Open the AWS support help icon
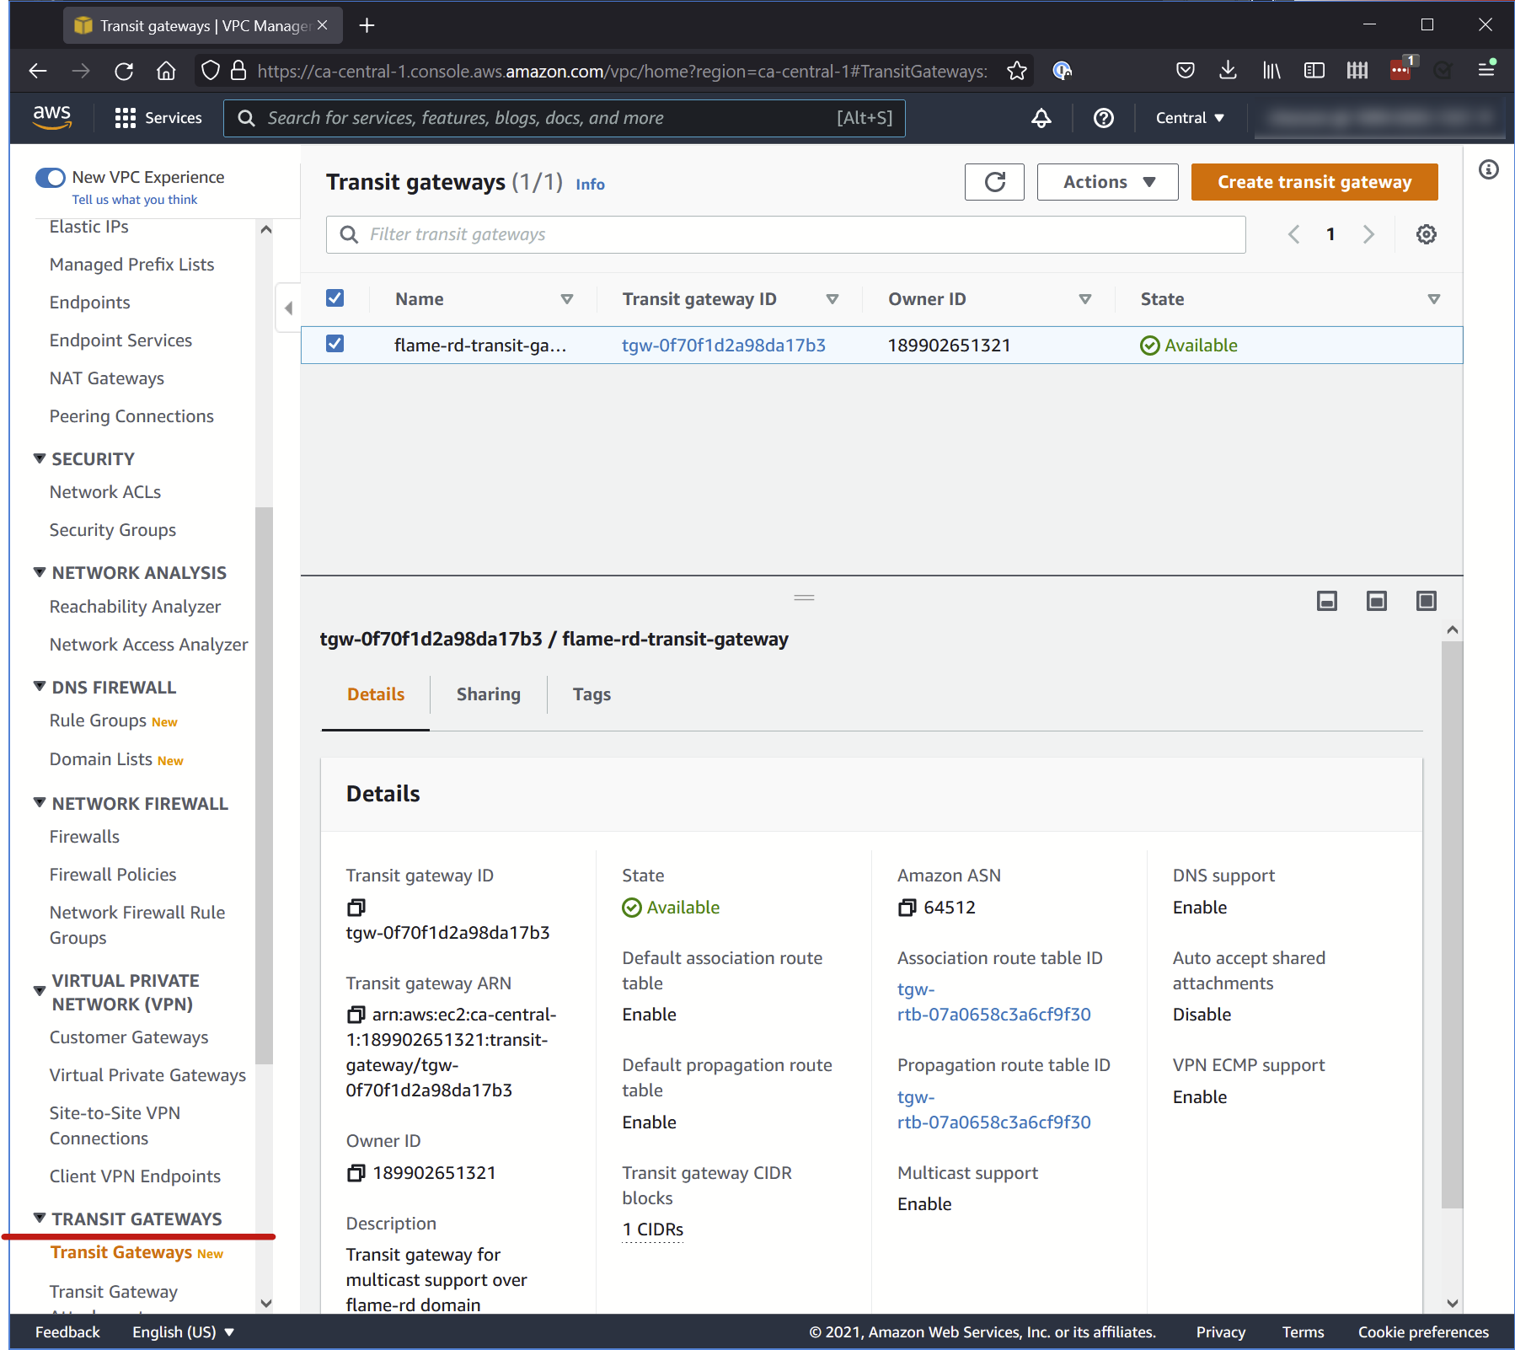This screenshot has width=1515, height=1350. click(1103, 118)
